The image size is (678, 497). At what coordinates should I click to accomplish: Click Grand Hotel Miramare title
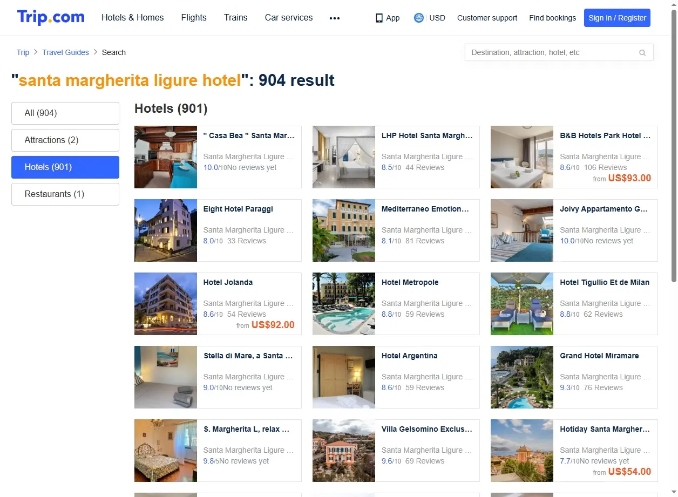599,356
